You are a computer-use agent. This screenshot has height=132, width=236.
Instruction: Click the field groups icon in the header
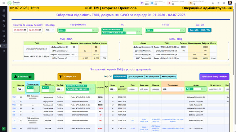152,3
